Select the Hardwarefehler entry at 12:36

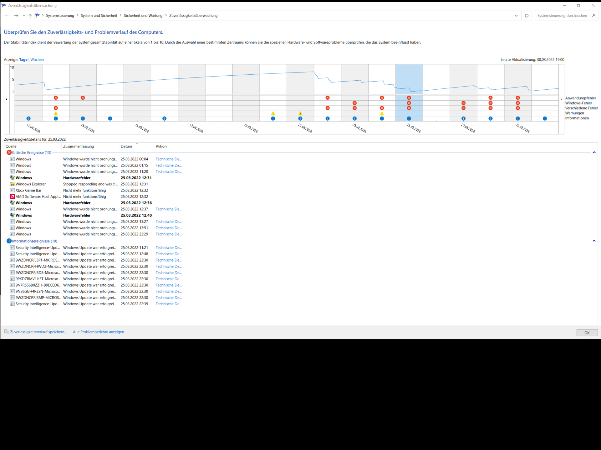coord(77,203)
